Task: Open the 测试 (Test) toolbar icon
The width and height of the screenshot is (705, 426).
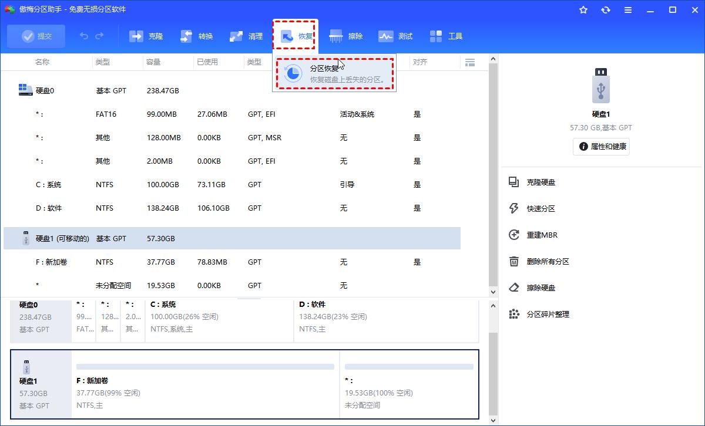Action: [395, 36]
